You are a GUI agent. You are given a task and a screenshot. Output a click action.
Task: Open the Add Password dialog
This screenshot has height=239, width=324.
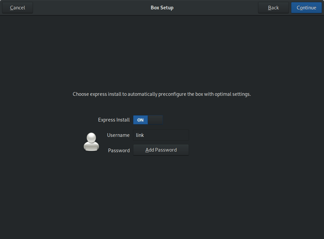[x=161, y=150]
